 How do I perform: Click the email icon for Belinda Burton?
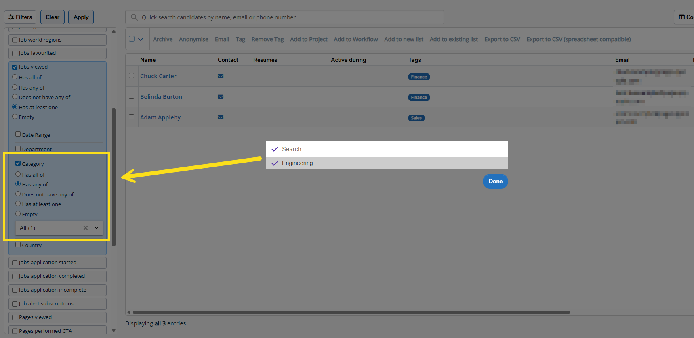[x=221, y=97]
